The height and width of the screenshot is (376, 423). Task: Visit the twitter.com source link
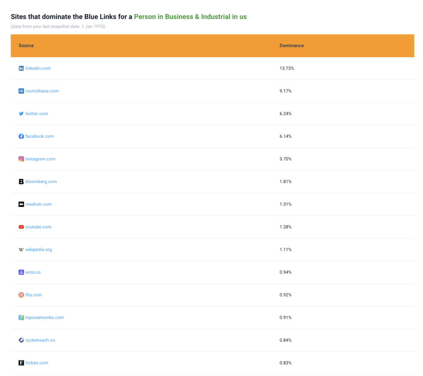pos(37,113)
